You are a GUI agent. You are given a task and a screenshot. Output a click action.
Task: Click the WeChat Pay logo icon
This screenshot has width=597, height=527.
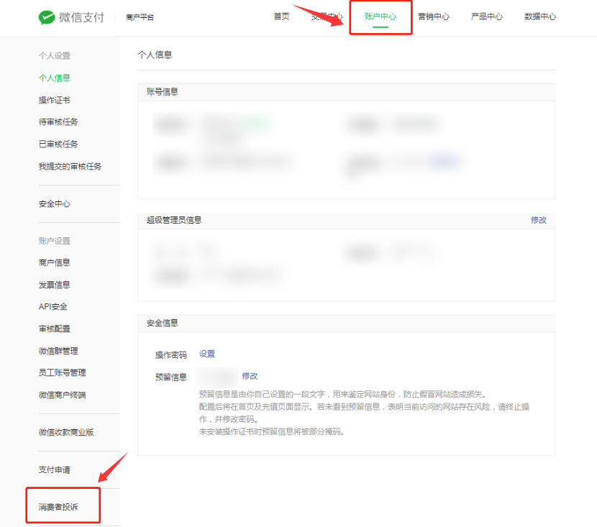click(47, 17)
